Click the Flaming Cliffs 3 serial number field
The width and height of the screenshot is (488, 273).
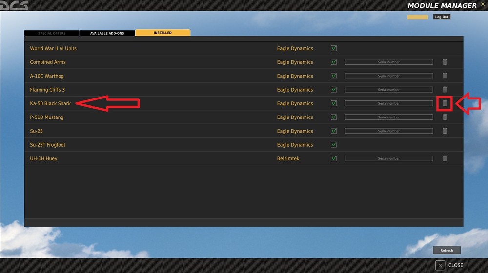coord(389,90)
